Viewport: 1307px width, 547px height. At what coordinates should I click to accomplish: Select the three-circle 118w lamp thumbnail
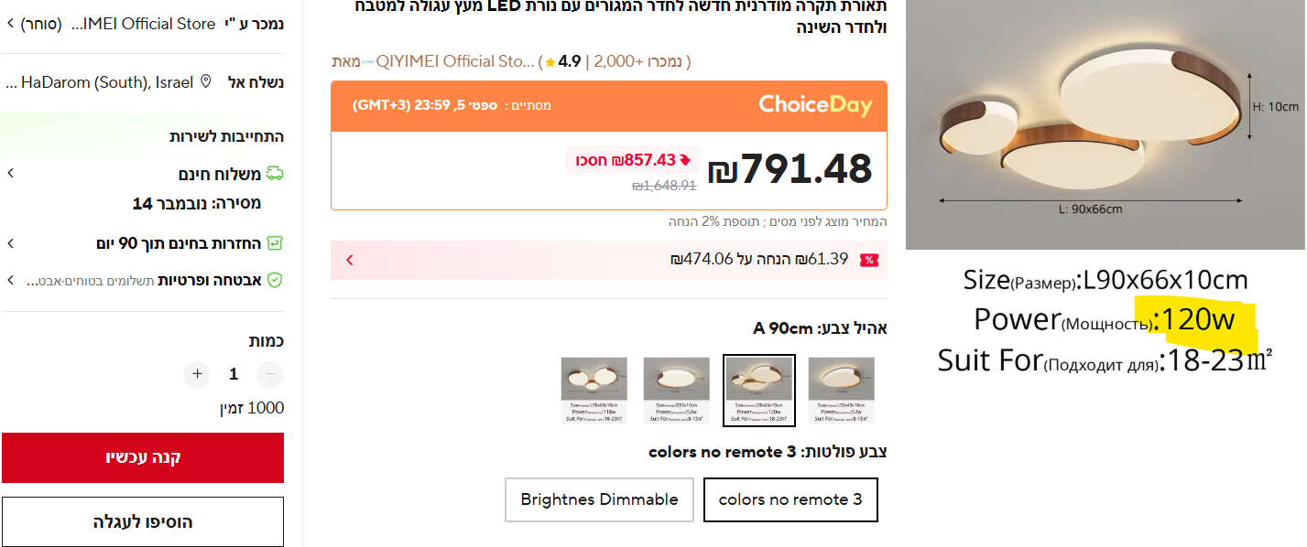(x=594, y=391)
